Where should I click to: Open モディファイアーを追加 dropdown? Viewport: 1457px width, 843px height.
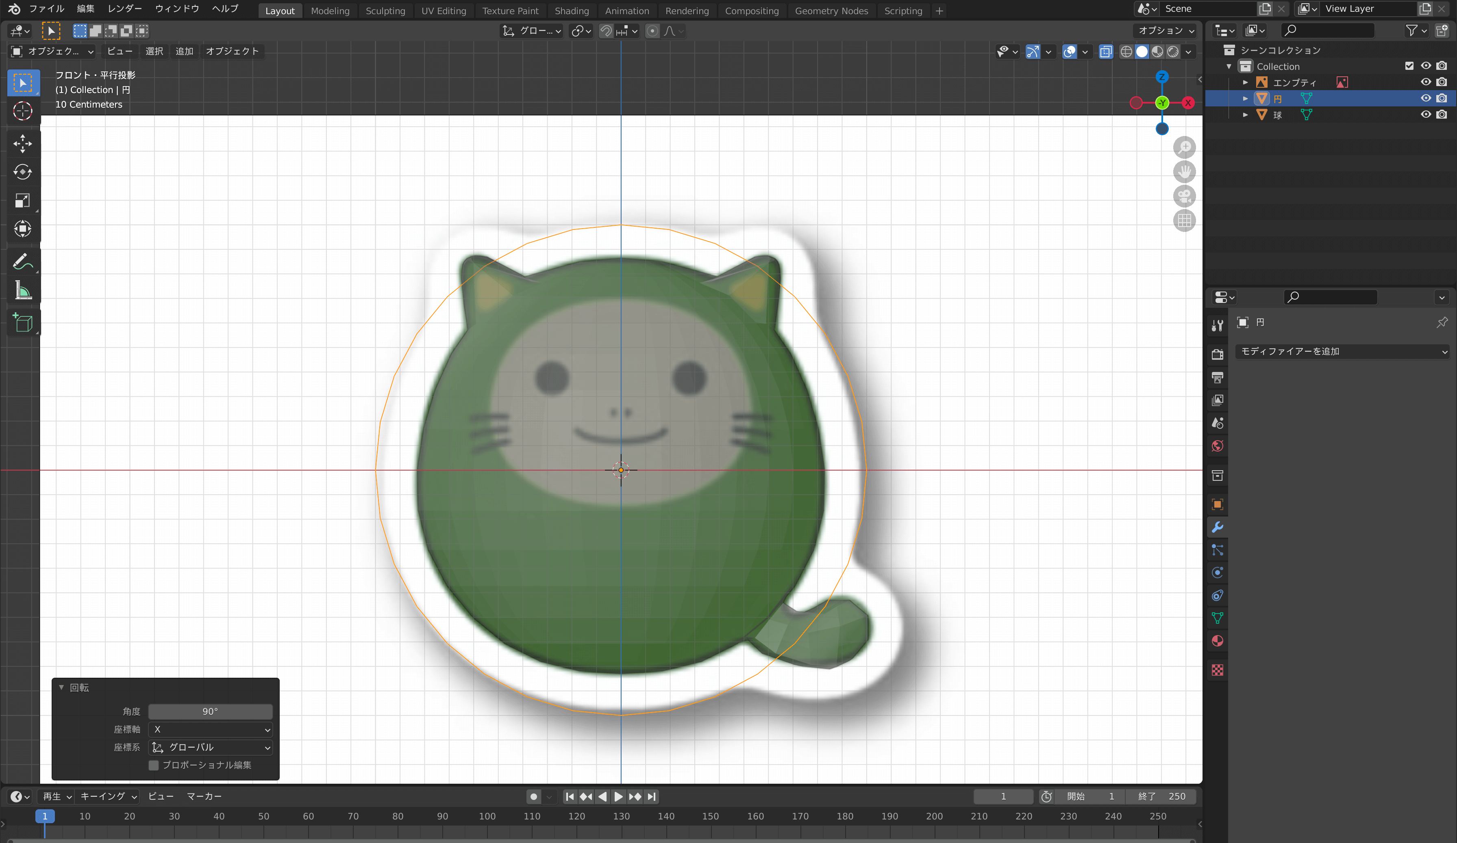tap(1342, 351)
